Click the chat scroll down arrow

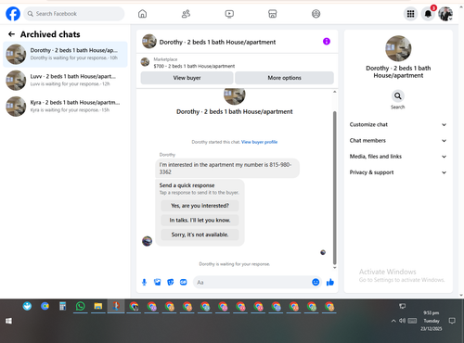click(x=334, y=268)
